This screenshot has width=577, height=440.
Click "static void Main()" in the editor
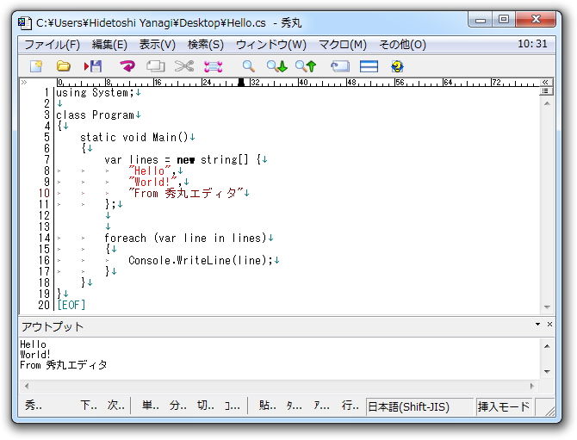[x=134, y=137]
